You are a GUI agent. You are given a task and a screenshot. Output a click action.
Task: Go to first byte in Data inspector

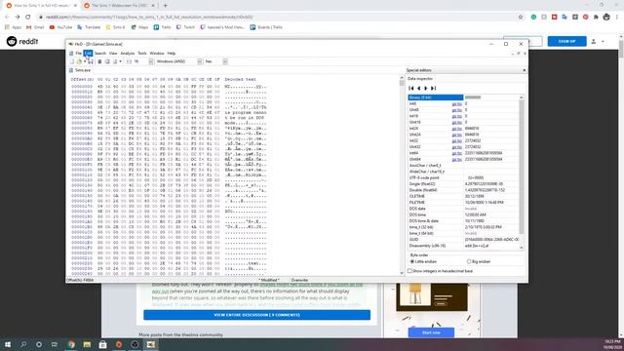point(411,88)
